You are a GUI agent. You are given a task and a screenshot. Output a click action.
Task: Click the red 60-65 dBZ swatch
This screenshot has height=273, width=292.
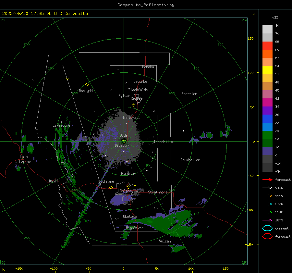click(267, 45)
